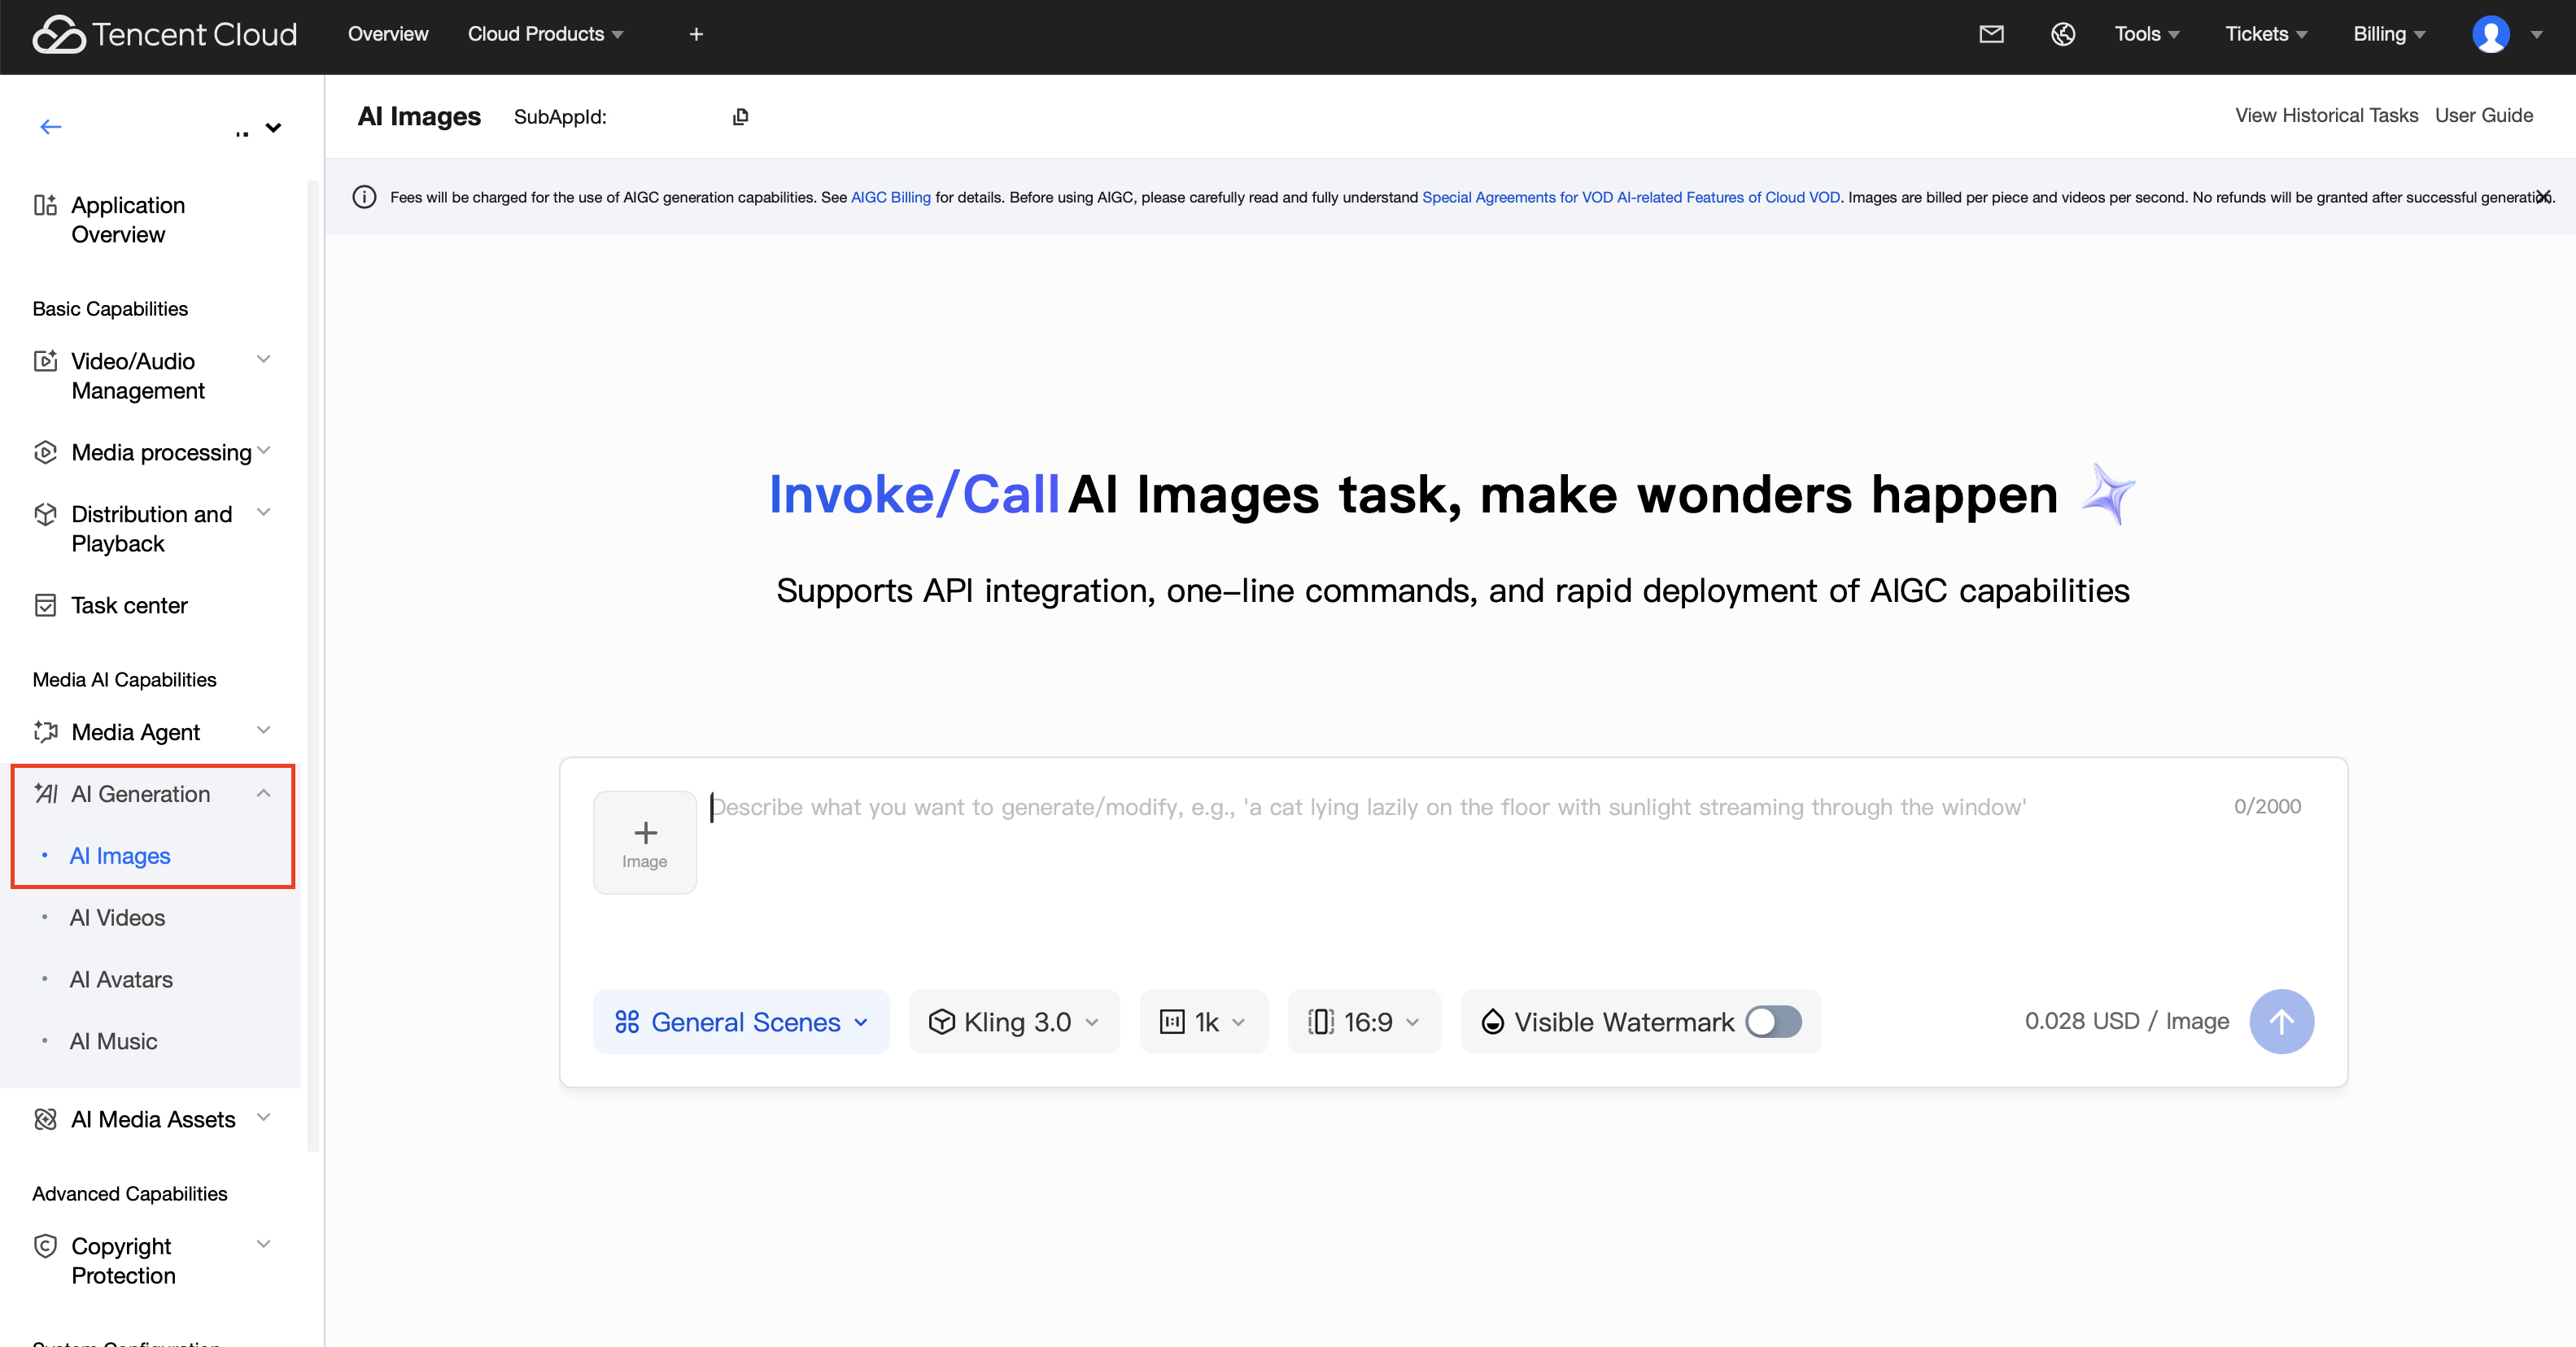This screenshot has height=1347, width=2576.
Task: Dismiss the fees notice banner
Action: click(2543, 197)
